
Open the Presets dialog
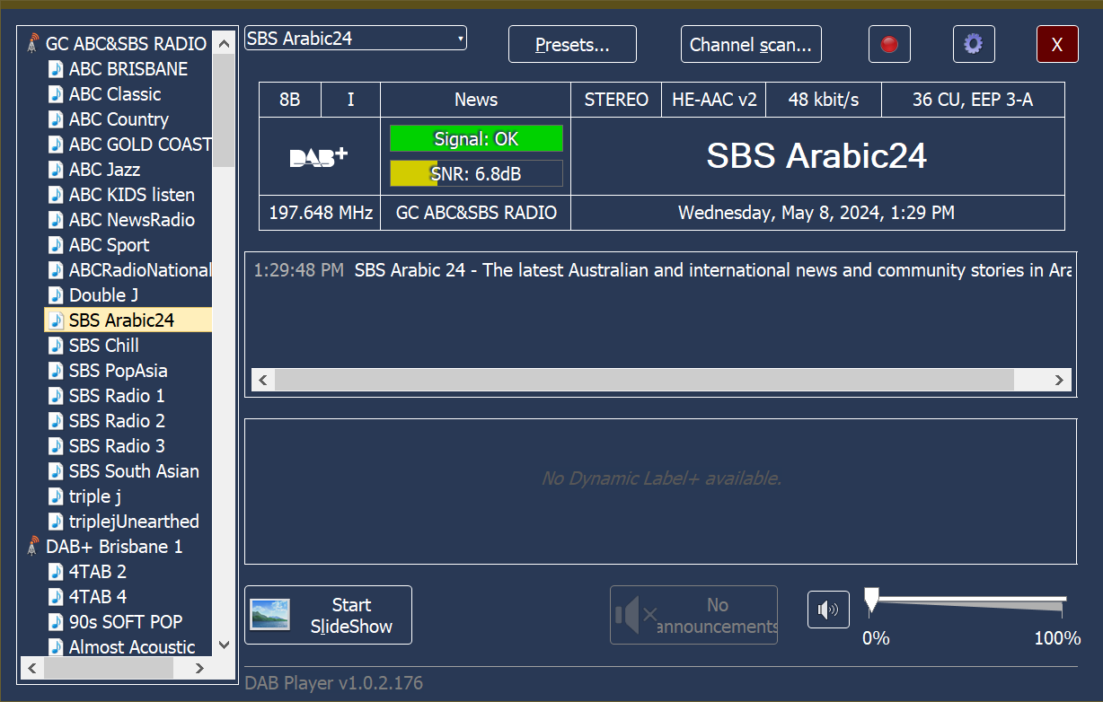click(572, 44)
